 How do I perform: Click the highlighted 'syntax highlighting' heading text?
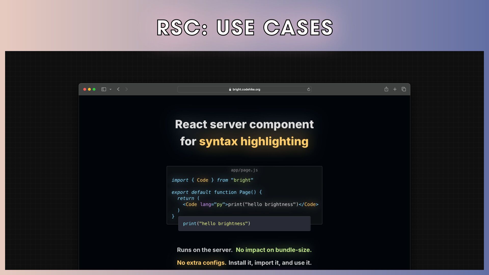pyautogui.click(x=254, y=142)
